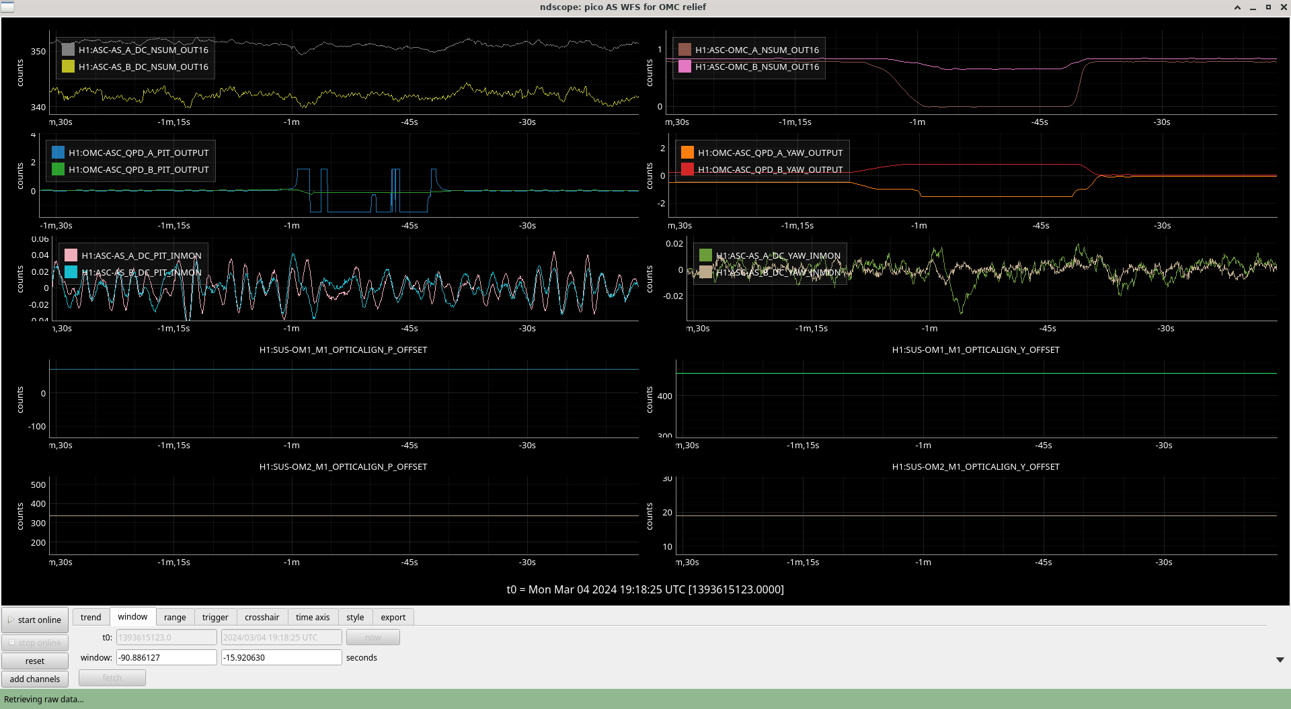Click the cyan AS_B_DC_PIT_INMON legend marker
Screen dimensions: 1291x709
click(71, 272)
